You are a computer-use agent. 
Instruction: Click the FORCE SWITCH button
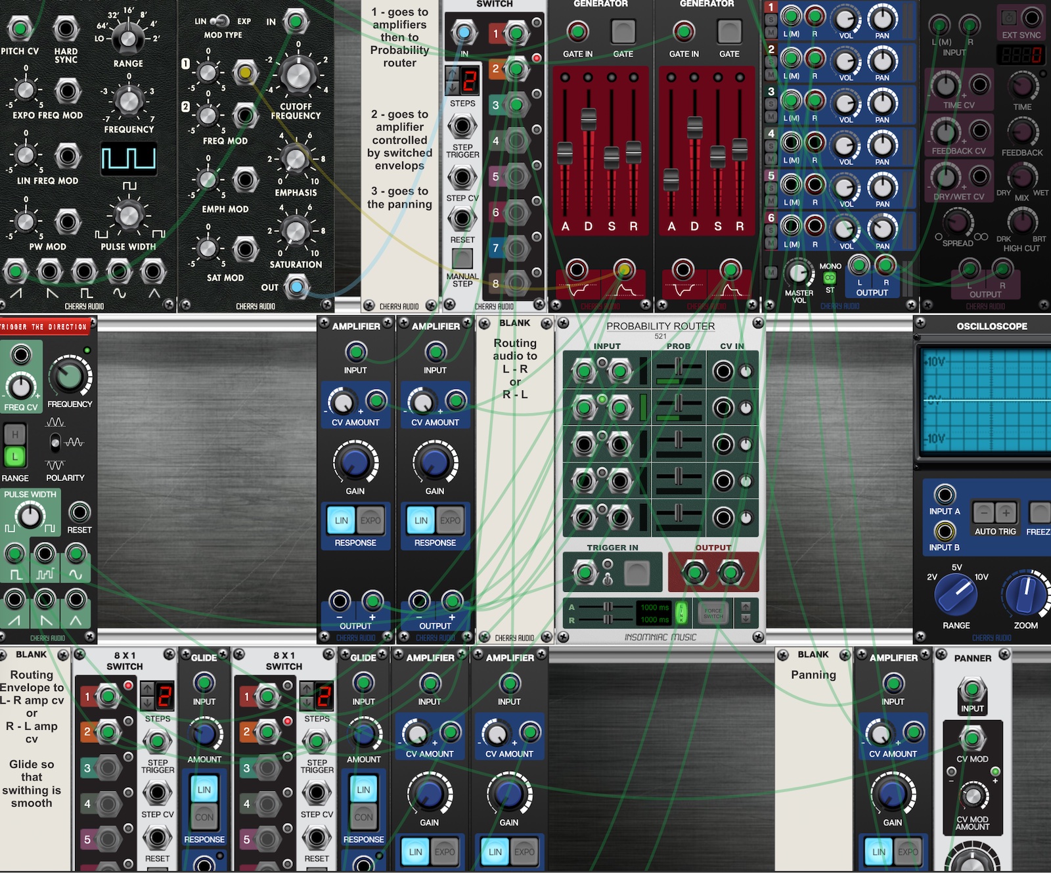point(713,613)
